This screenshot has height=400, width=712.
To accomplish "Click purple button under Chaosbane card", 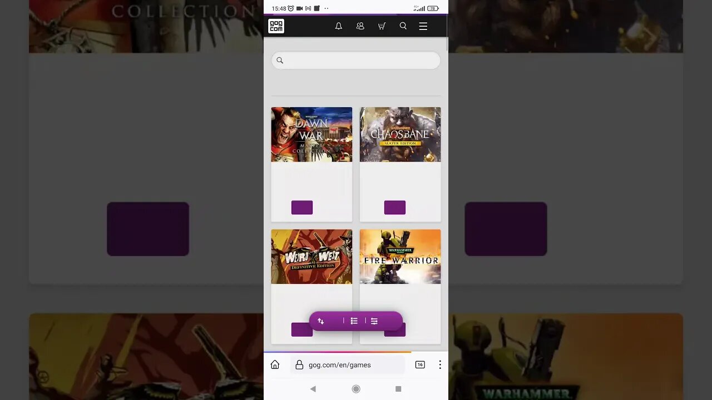I will tap(395, 208).
